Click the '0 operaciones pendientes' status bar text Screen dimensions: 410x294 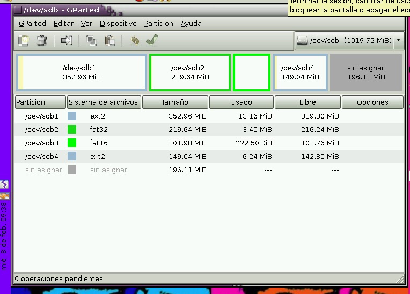[59, 279]
